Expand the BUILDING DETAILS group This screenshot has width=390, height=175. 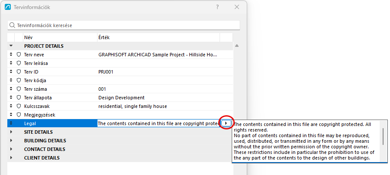(x=11, y=141)
